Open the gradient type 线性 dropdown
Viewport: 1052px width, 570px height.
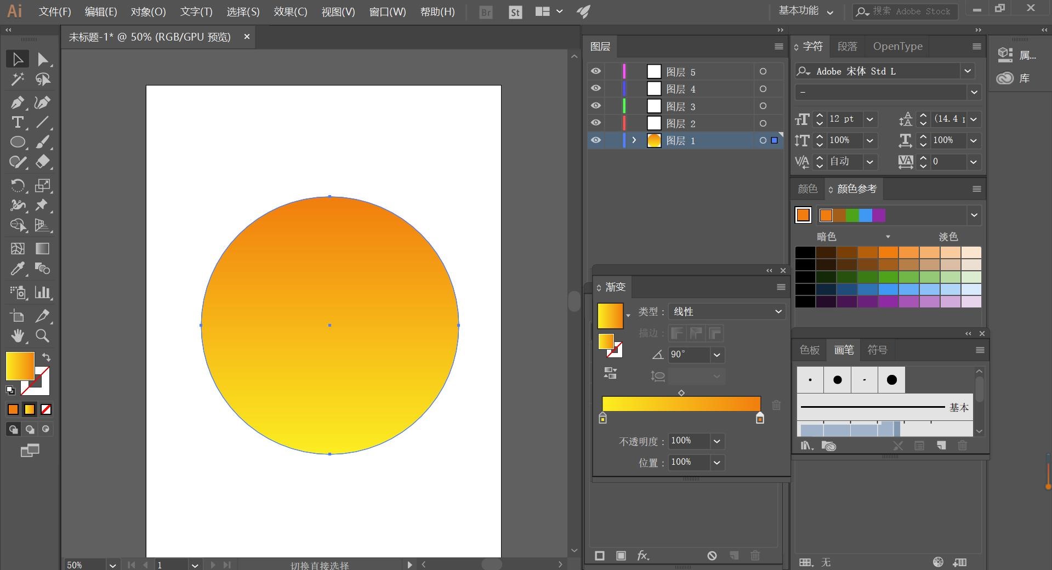[x=726, y=311]
